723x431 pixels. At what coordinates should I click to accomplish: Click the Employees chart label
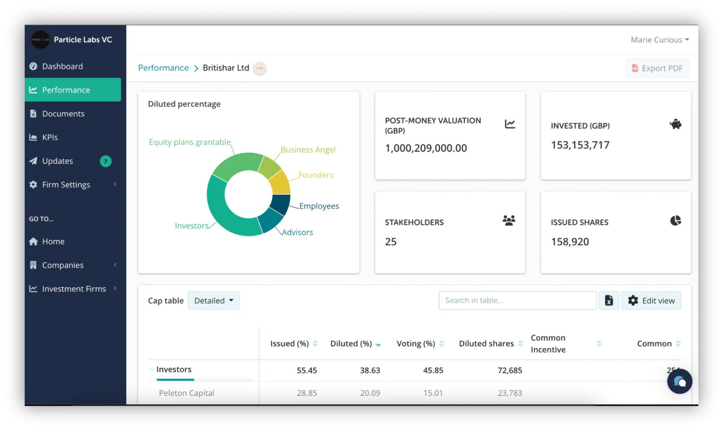319,206
